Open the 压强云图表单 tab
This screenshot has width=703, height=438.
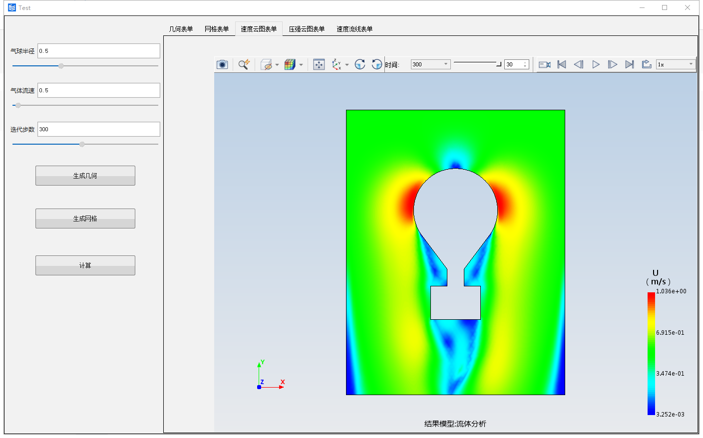[x=307, y=29]
